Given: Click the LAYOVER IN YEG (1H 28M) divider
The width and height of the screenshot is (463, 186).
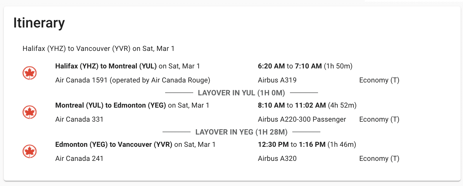Looking at the screenshot, I should coord(241,132).
